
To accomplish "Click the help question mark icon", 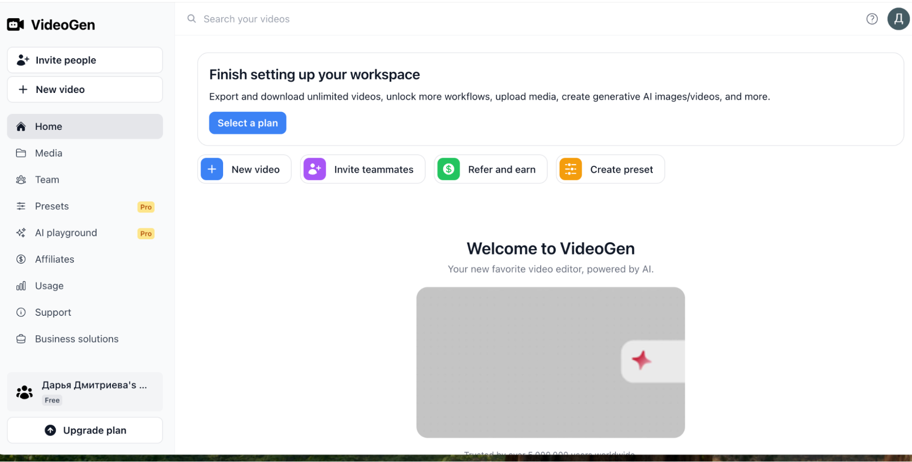I will pos(872,19).
